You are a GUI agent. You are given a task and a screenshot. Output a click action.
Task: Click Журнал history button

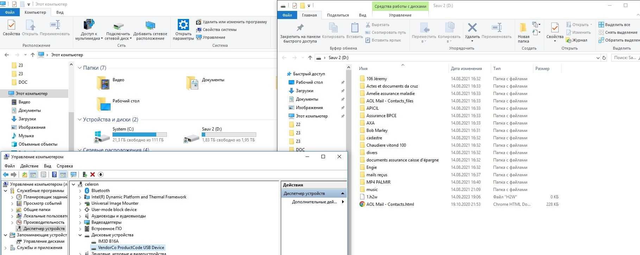click(576, 40)
